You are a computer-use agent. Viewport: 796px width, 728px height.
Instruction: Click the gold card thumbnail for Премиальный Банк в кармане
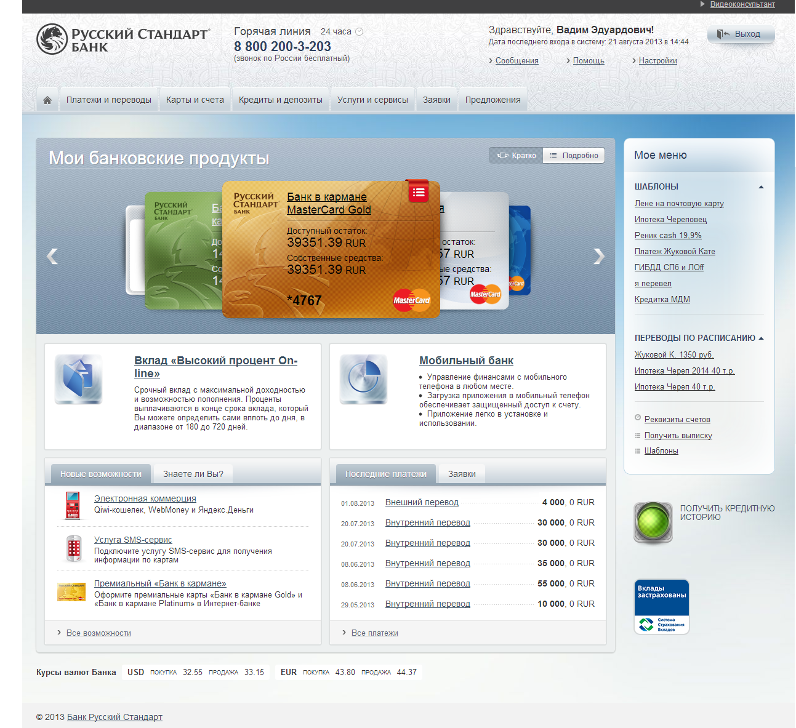pyautogui.click(x=71, y=592)
